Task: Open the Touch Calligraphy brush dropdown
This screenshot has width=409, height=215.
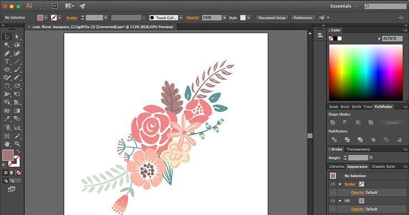Action: [181, 18]
